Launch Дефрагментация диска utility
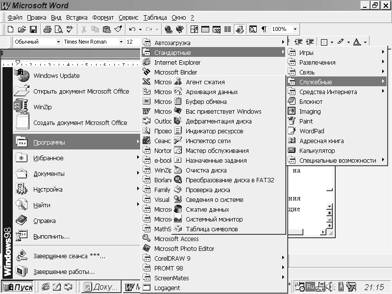This screenshot has height=294, width=392. click(x=229, y=121)
